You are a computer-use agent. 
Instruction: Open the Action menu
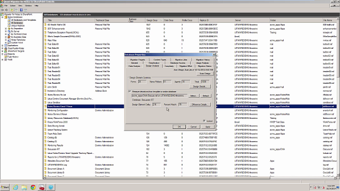click(13, 6)
